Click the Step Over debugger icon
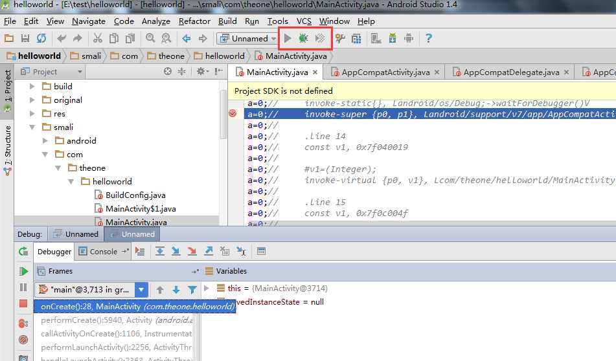This screenshot has width=616, height=361. [x=159, y=251]
